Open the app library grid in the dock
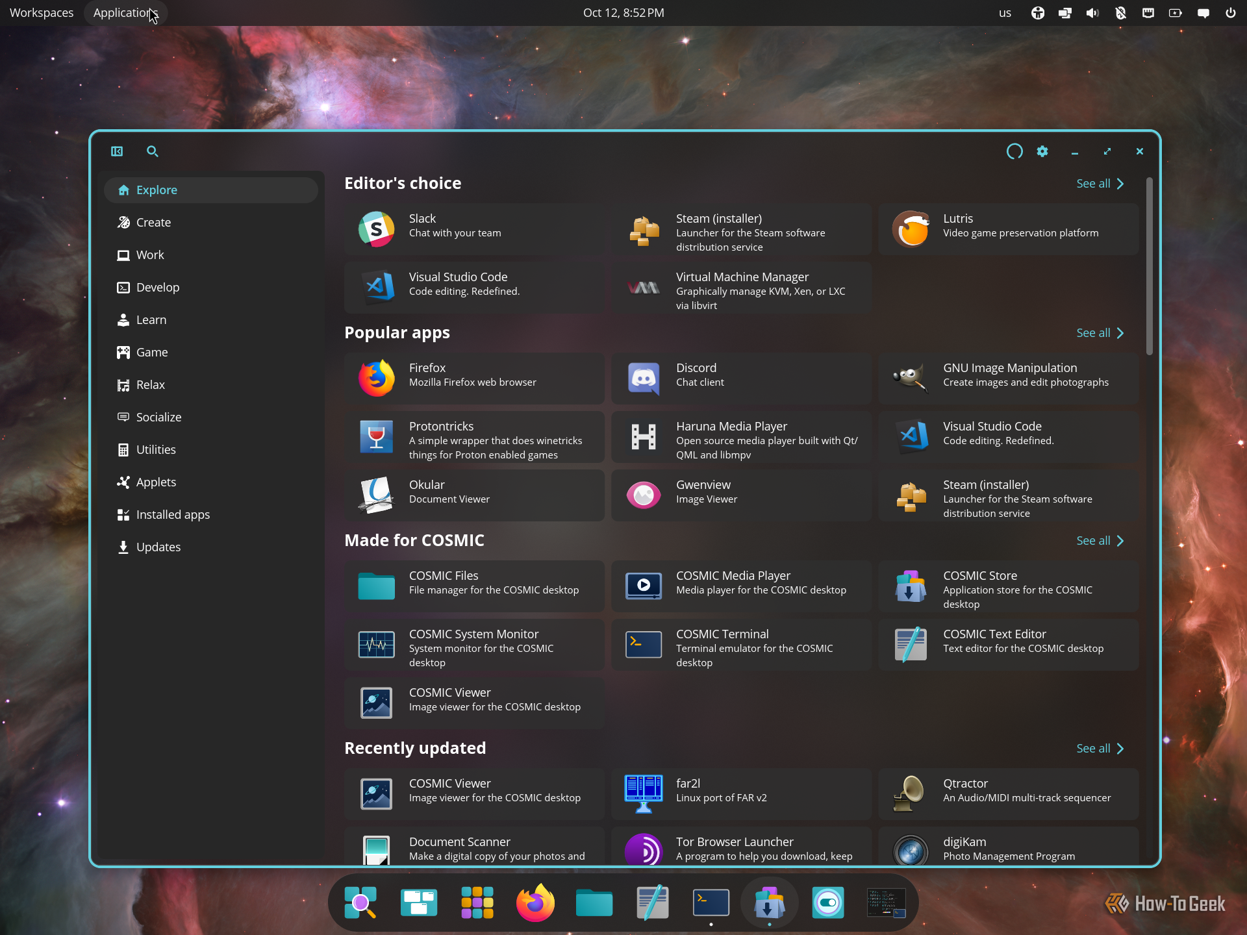The image size is (1247, 935). click(477, 903)
